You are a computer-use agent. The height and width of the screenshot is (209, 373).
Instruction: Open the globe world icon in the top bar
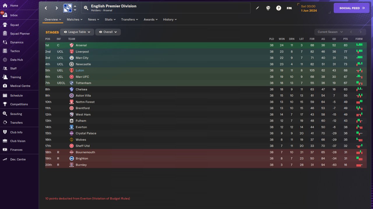point(268,8)
